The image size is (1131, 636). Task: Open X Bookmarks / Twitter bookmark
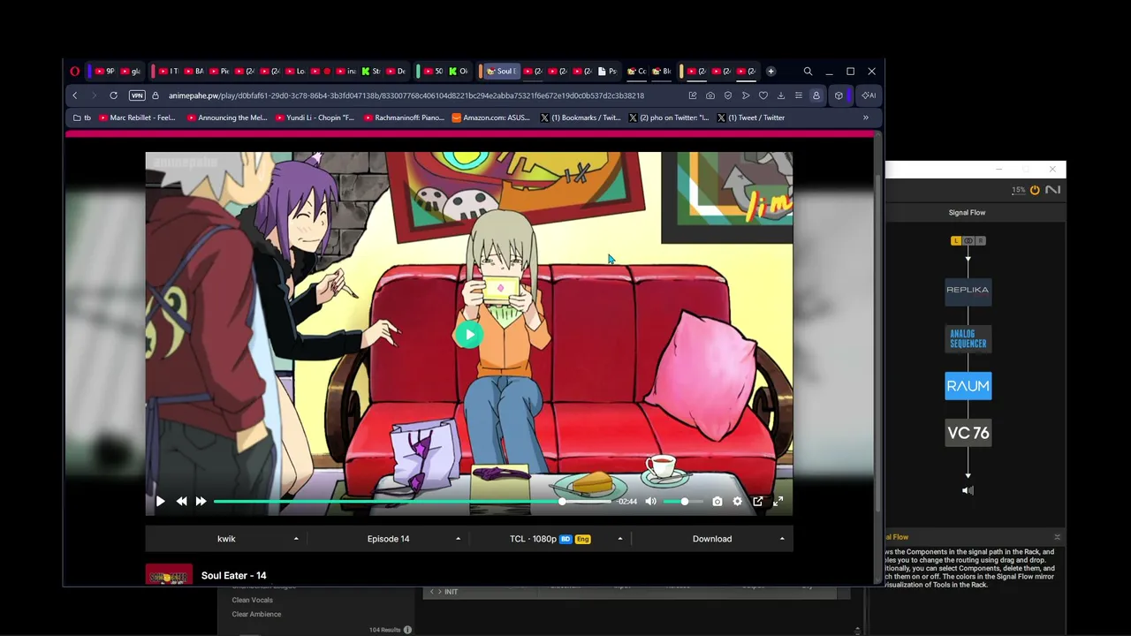pos(581,117)
